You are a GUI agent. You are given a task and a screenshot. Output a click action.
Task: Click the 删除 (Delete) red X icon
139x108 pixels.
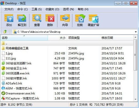coord(50,18)
